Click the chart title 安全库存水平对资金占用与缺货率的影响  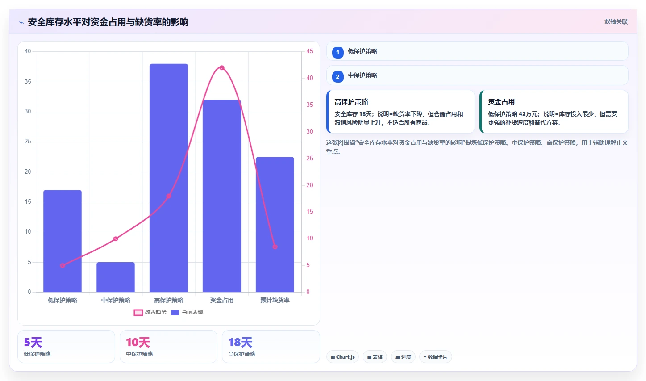click(108, 22)
